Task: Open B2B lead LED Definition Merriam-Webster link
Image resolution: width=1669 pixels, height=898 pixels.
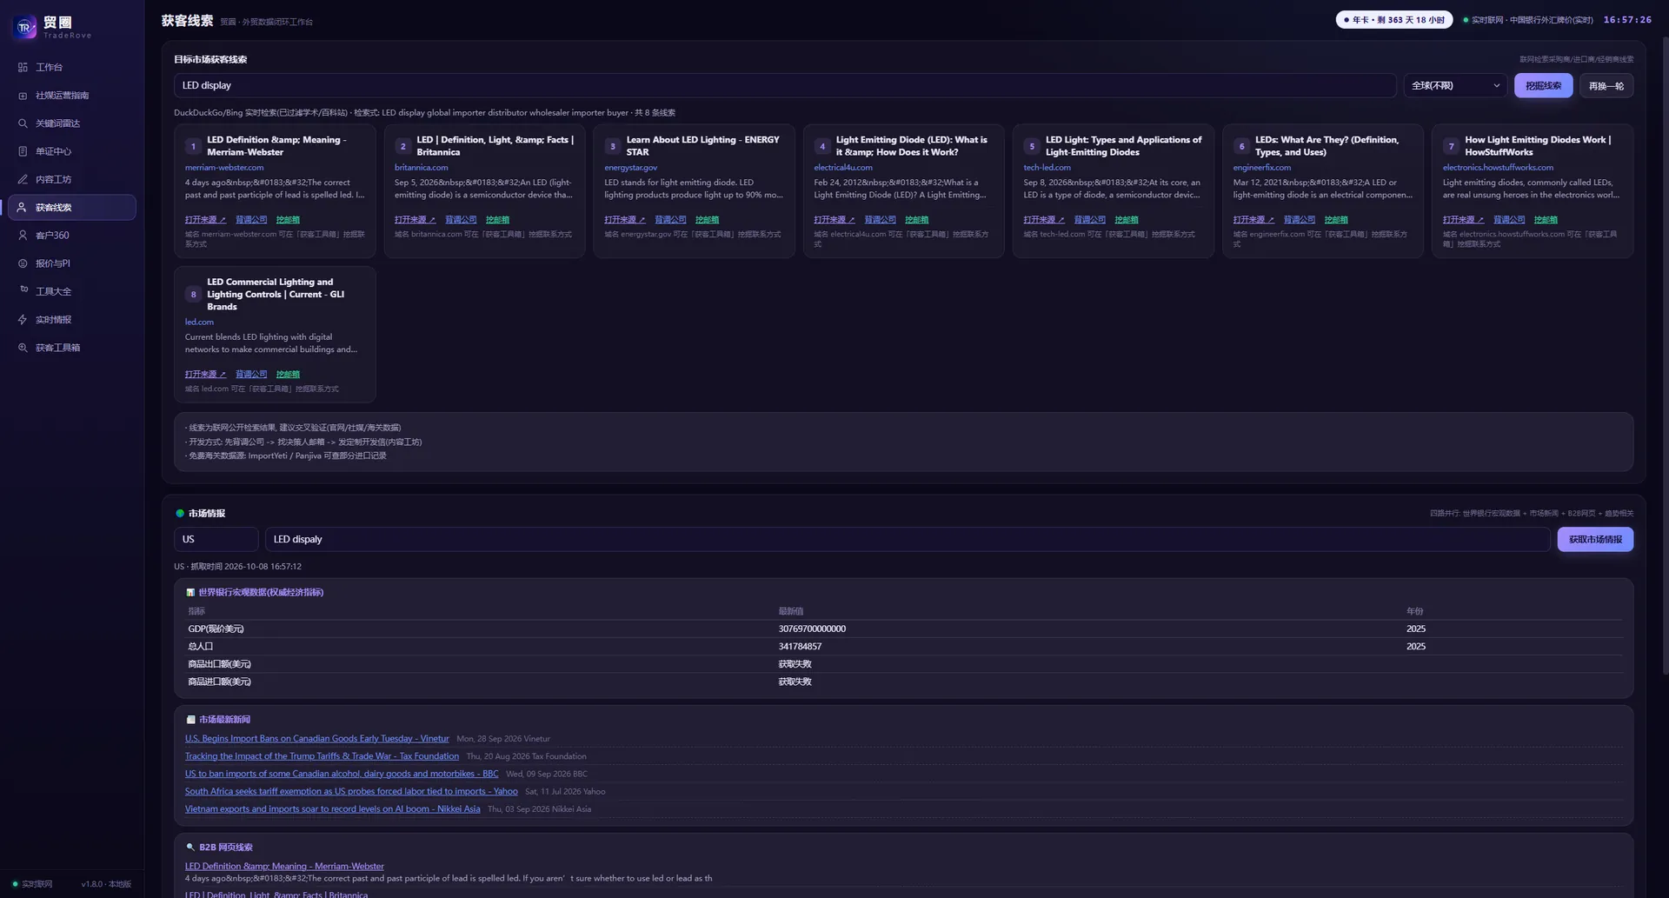Action: (284, 866)
